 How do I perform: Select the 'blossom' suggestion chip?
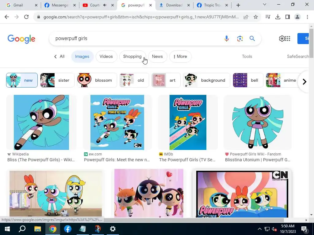[x=97, y=80]
